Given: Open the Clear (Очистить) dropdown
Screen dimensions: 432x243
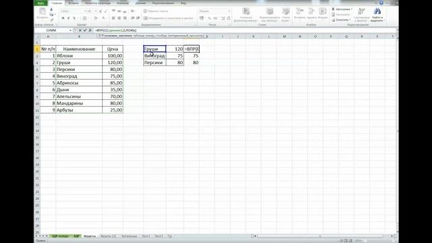Looking at the screenshot, I should coord(341,20).
